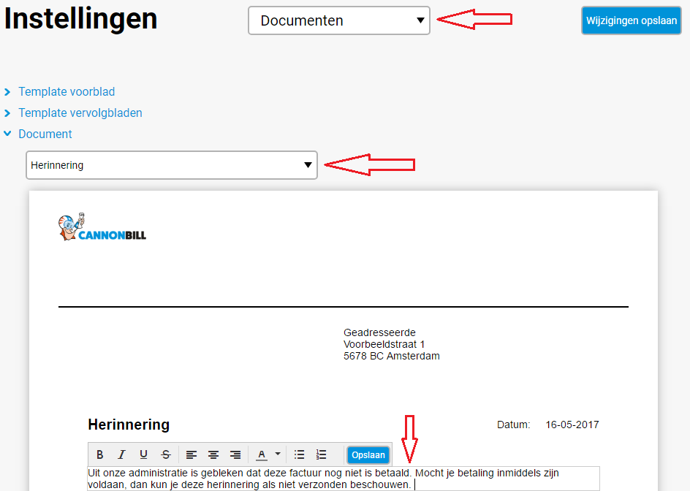690x491 pixels.
Task: Toggle underline formatting in the editor toolbar
Action: click(143, 454)
